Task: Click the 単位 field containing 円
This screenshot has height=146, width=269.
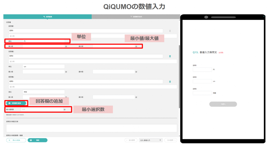Action: pos(44,41)
